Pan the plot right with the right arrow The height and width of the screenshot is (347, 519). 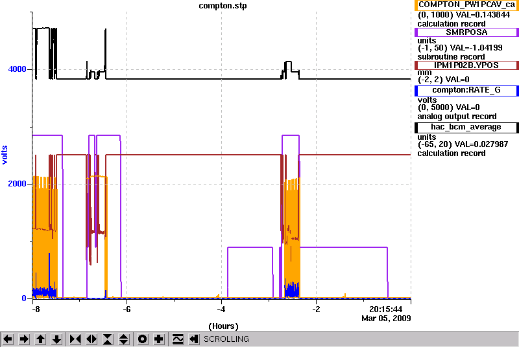tap(24, 339)
